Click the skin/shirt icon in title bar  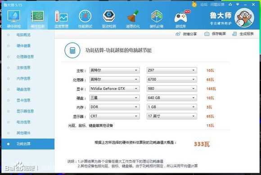click(x=230, y=4)
